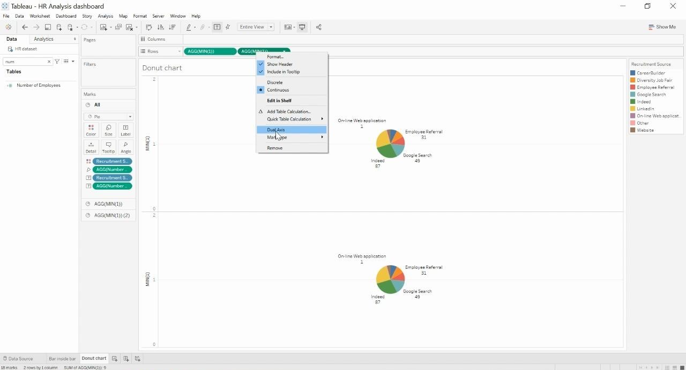Click the Angle card in Marks
Viewport: 686px width, 370px height.
pos(125,147)
